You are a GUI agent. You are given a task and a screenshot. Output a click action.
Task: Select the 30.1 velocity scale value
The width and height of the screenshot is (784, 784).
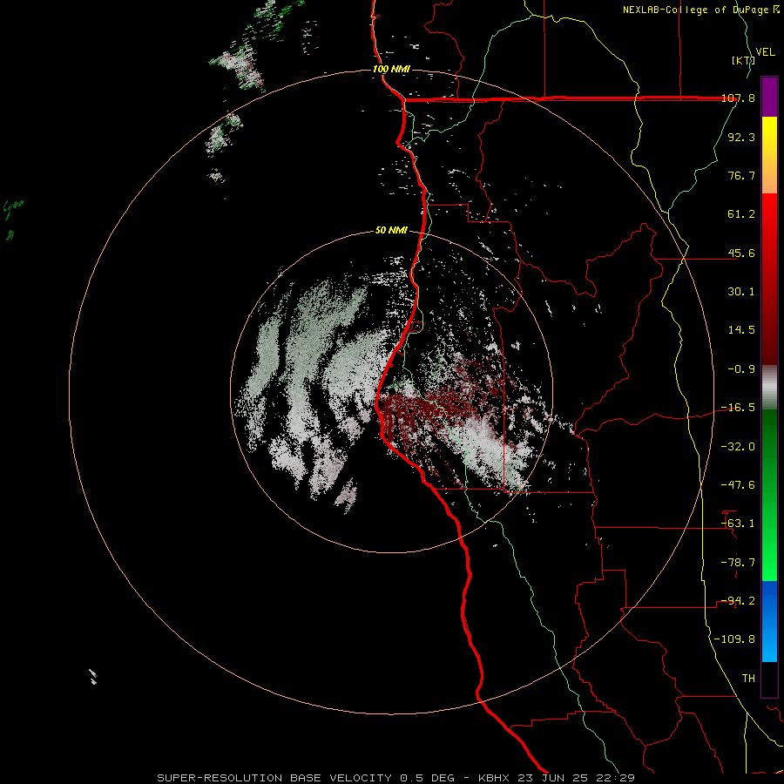(741, 292)
